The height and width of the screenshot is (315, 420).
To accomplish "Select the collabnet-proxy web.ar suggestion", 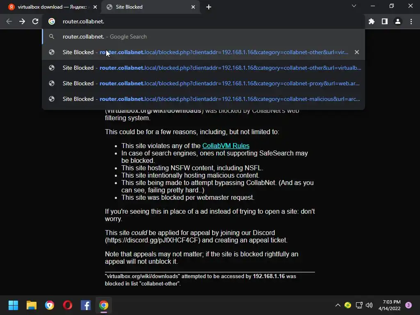I will pos(203,83).
